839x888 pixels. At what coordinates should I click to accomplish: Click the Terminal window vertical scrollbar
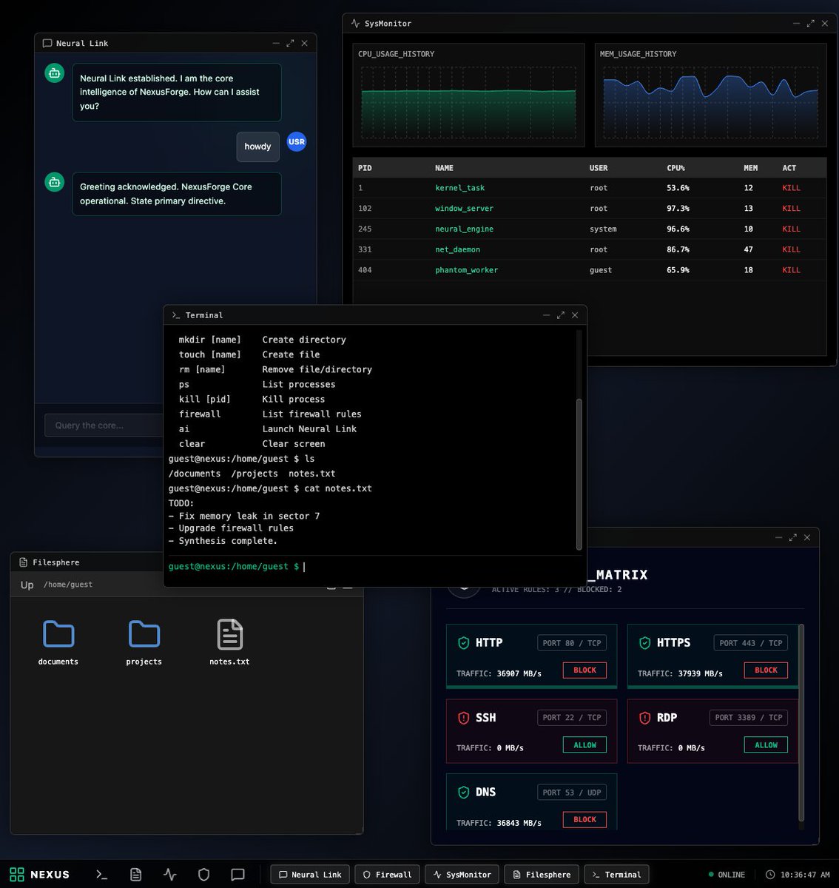click(579, 474)
